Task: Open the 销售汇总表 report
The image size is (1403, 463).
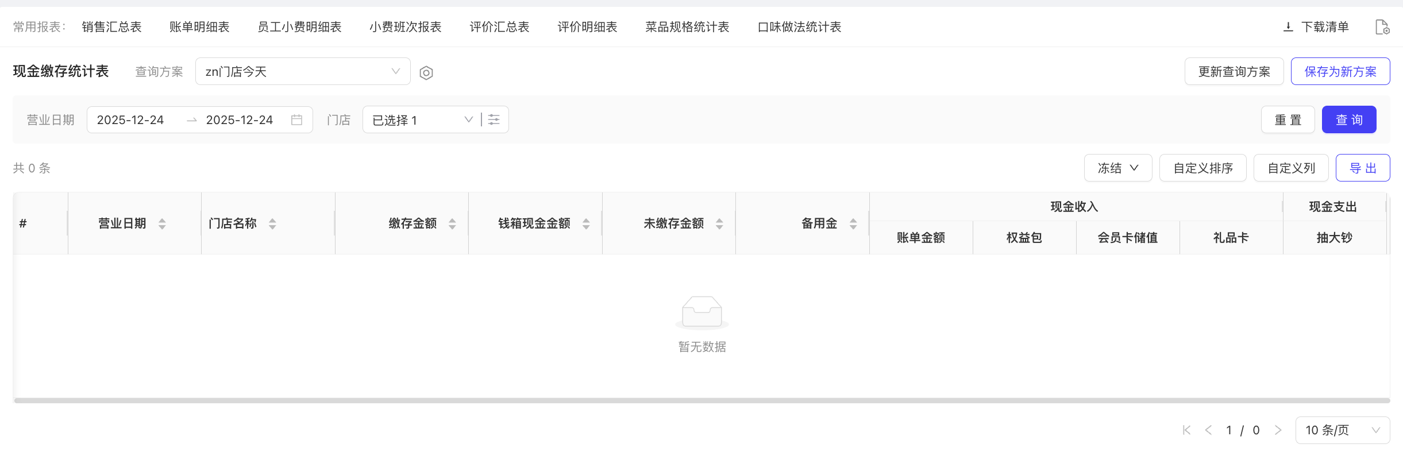Action: (111, 27)
